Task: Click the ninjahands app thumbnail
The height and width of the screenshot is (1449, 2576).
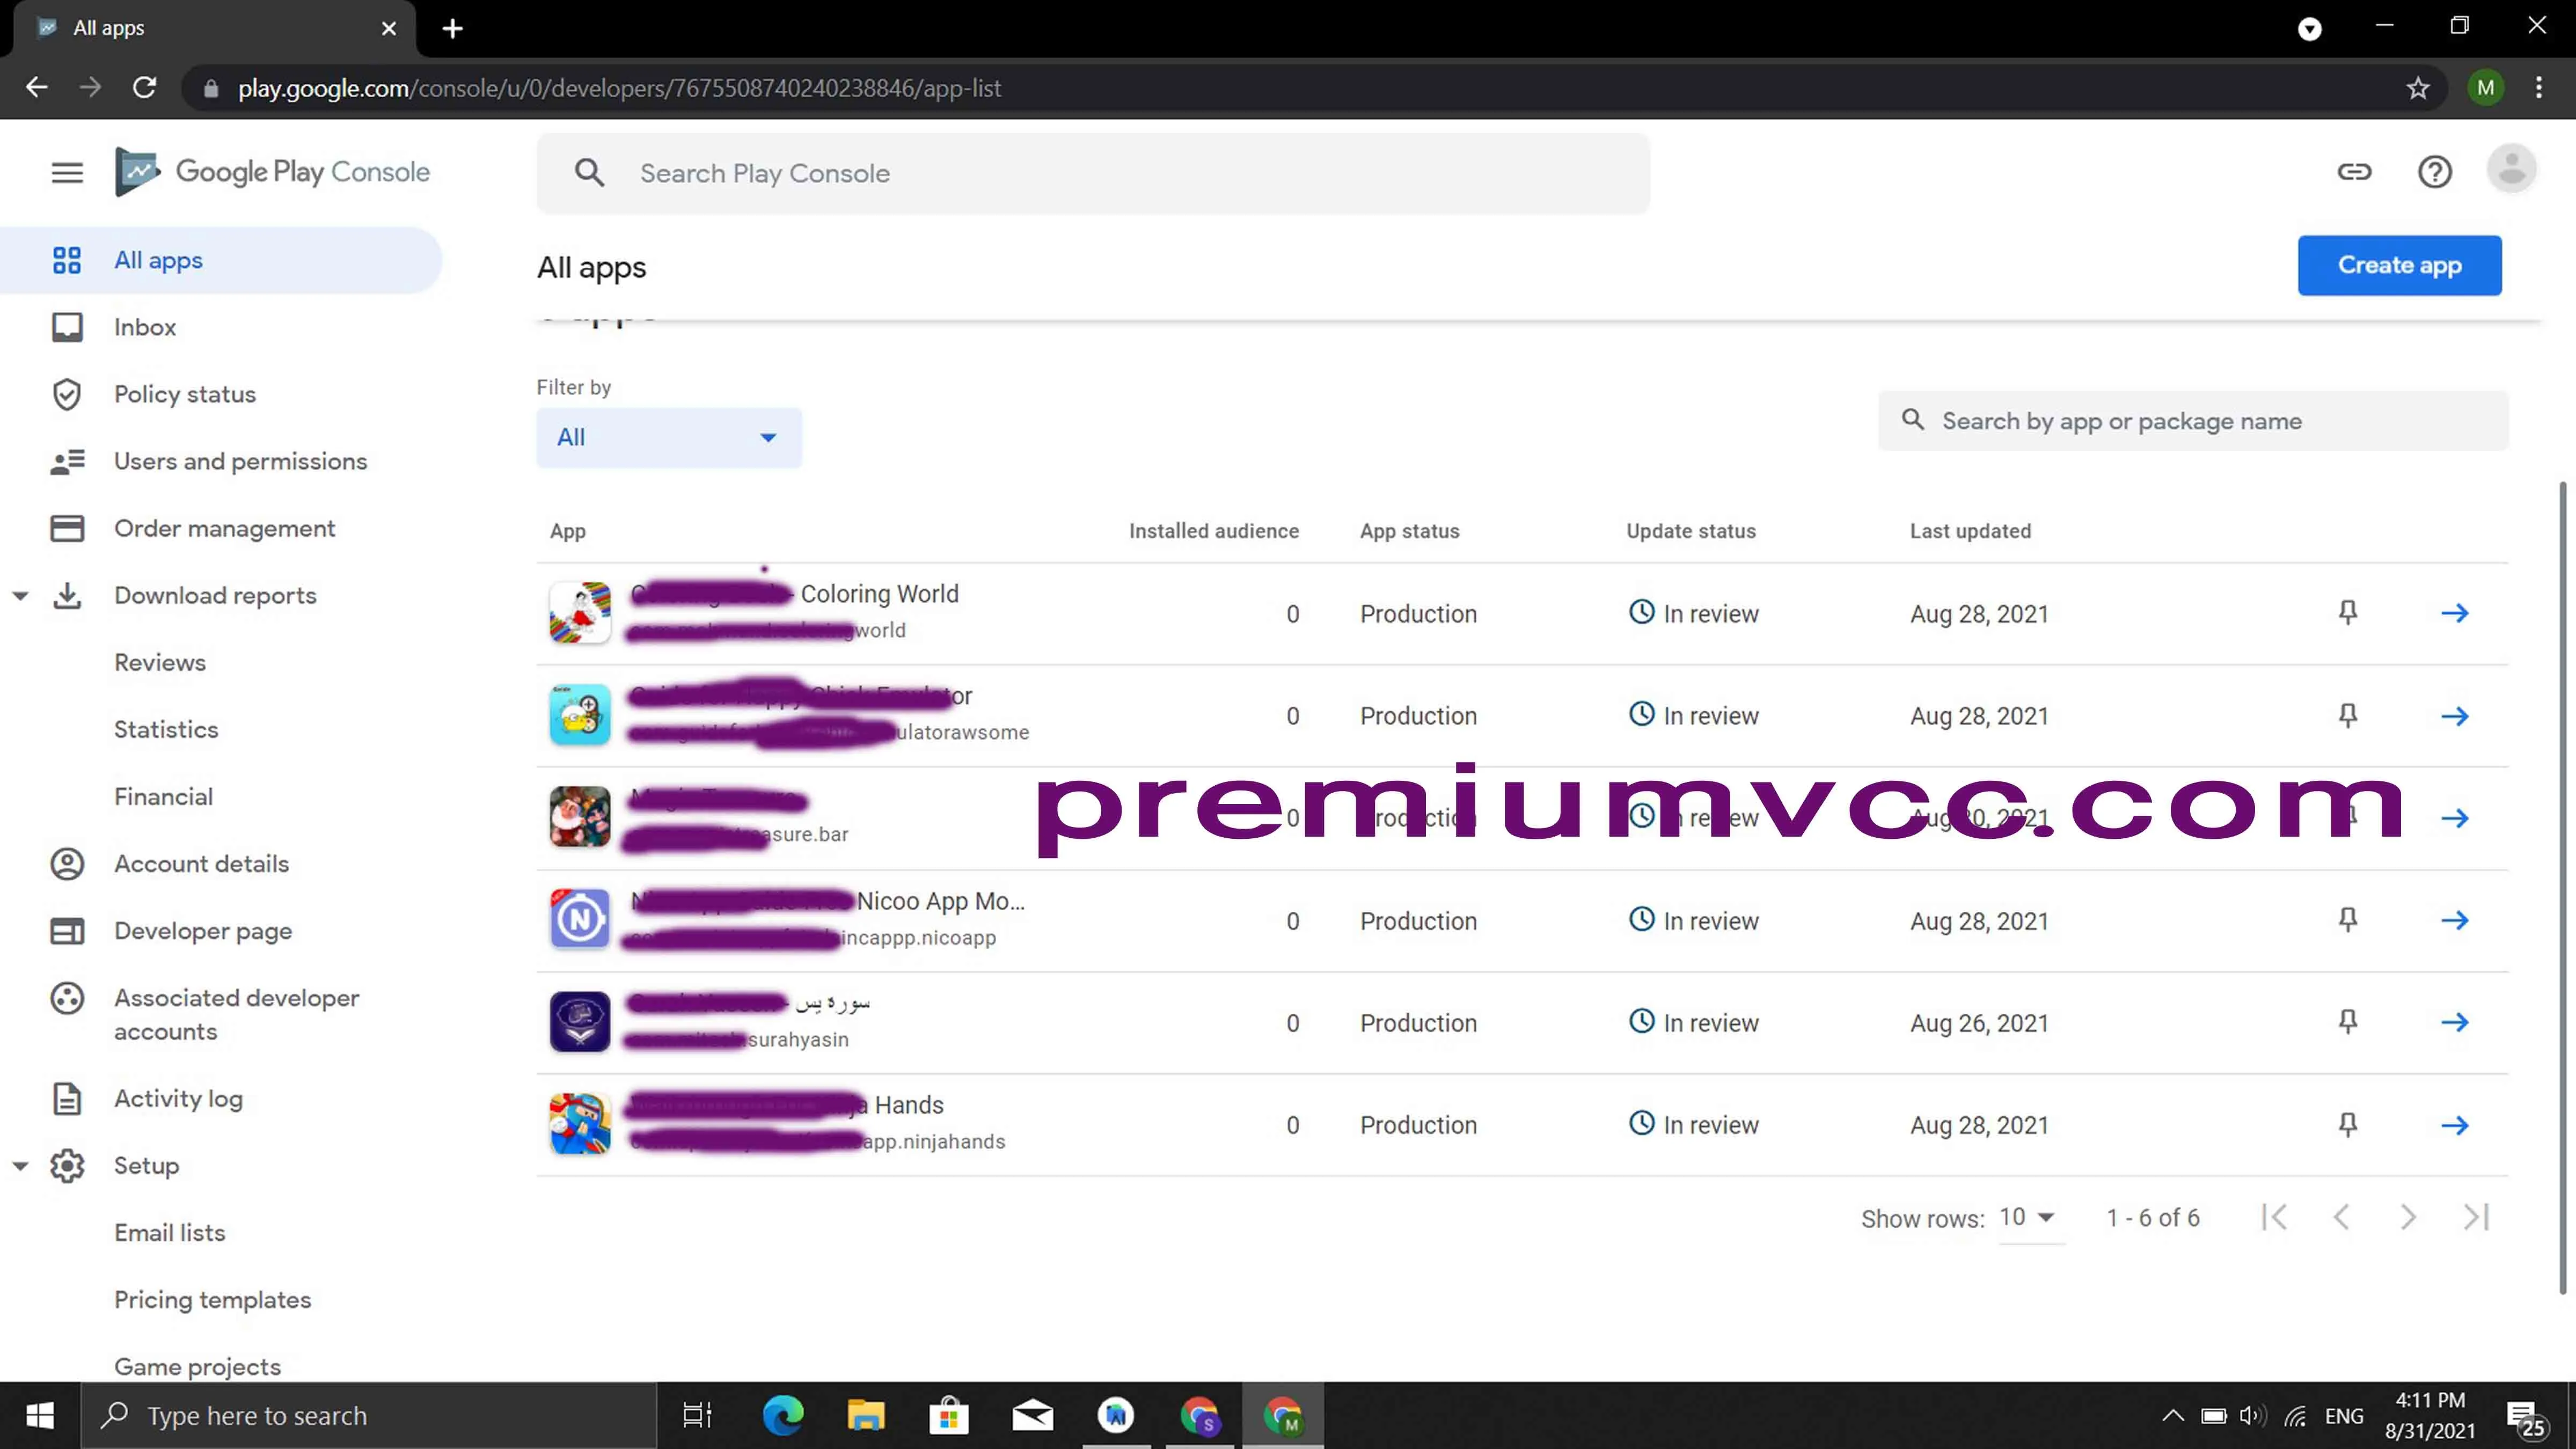Action: (x=580, y=1123)
